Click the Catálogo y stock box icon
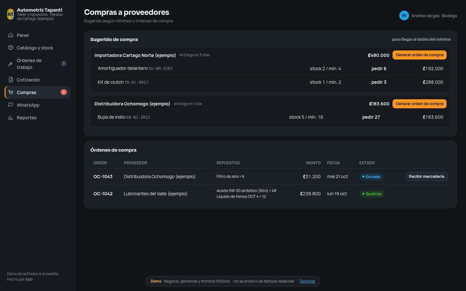 coord(11,48)
